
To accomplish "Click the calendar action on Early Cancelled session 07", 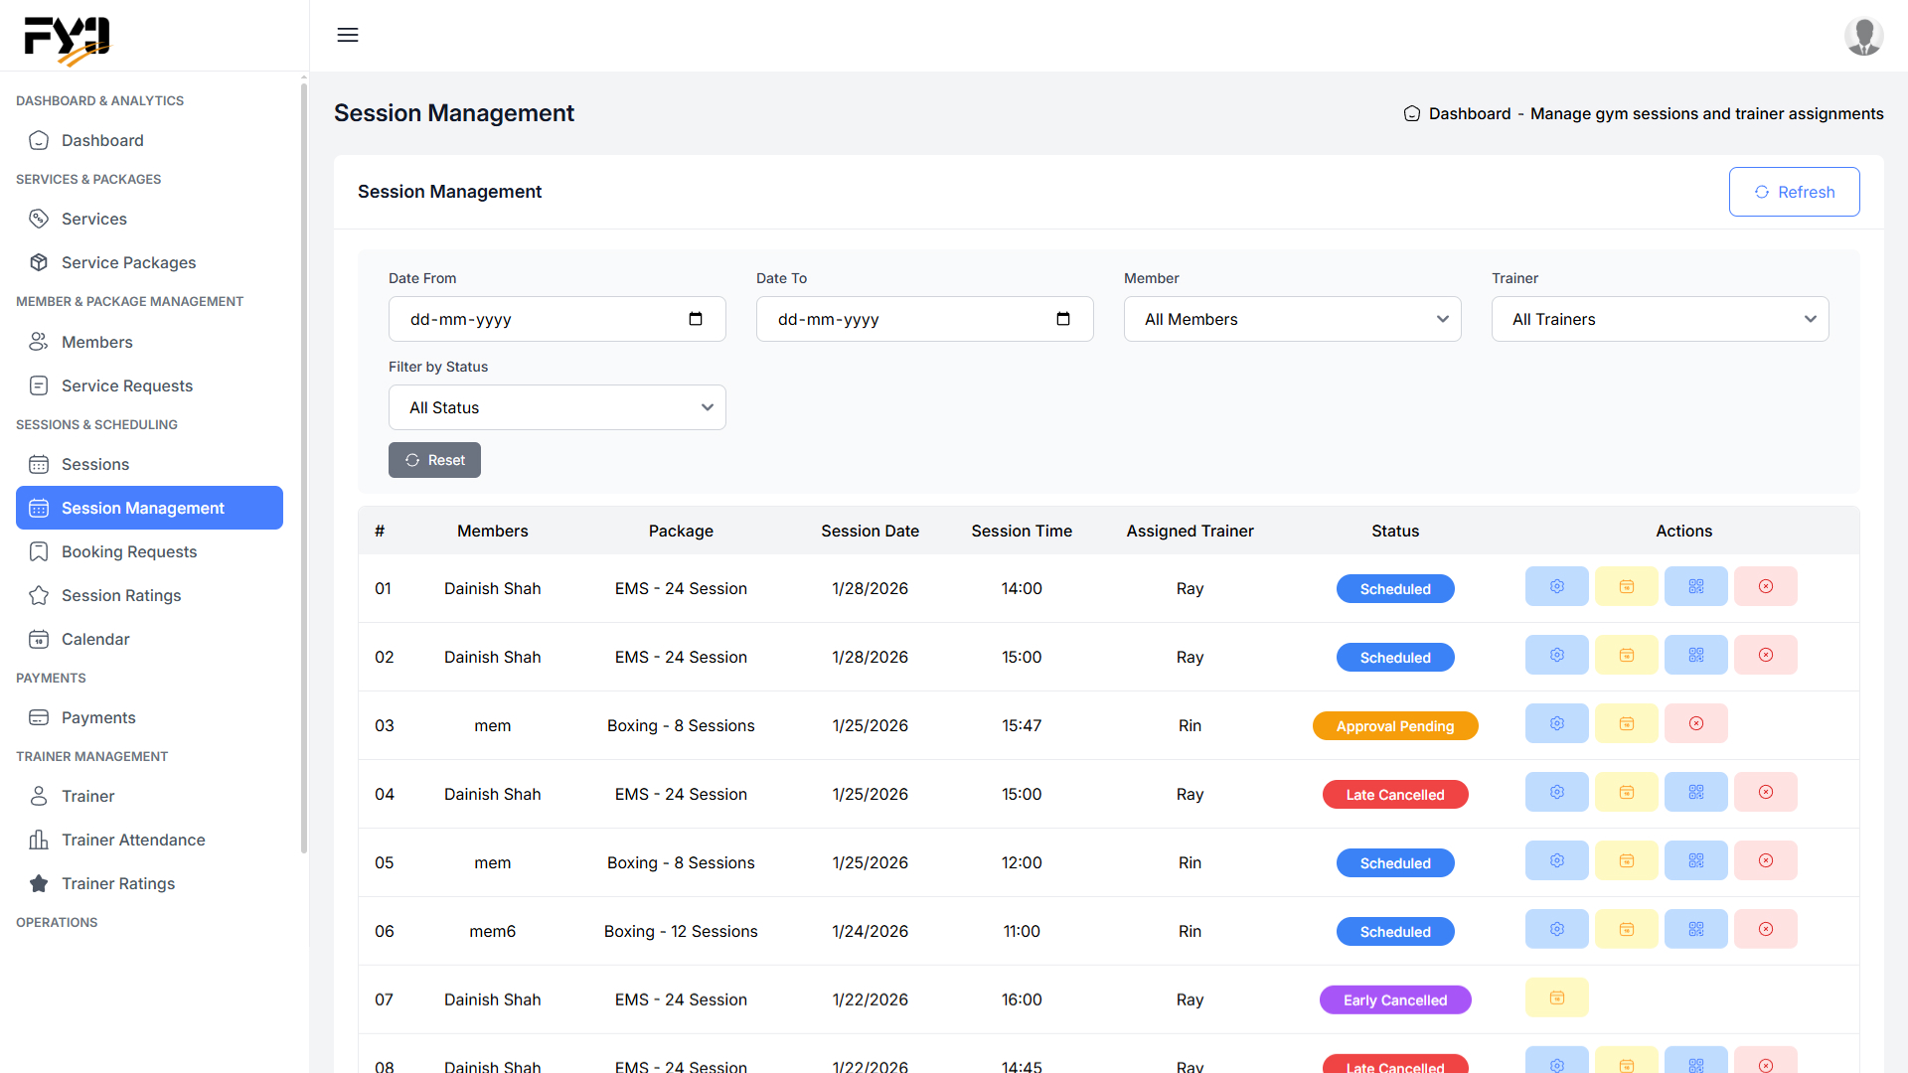I will pyautogui.click(x=1556, y=997).
